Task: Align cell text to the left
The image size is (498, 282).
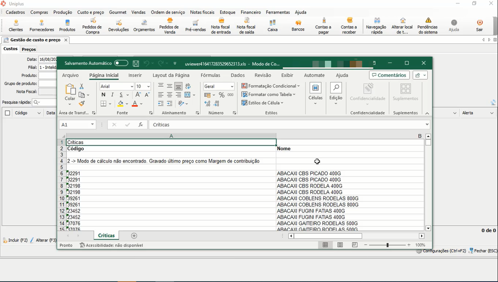Action: (x=161, y=95)
